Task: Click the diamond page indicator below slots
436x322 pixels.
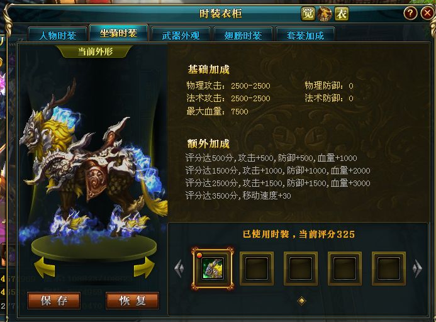Action: point(302,301)
